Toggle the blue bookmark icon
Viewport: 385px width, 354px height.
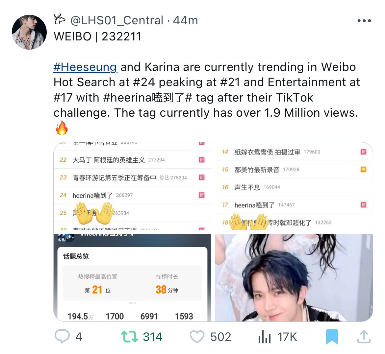pyautogui.click(x=332, y=337)
